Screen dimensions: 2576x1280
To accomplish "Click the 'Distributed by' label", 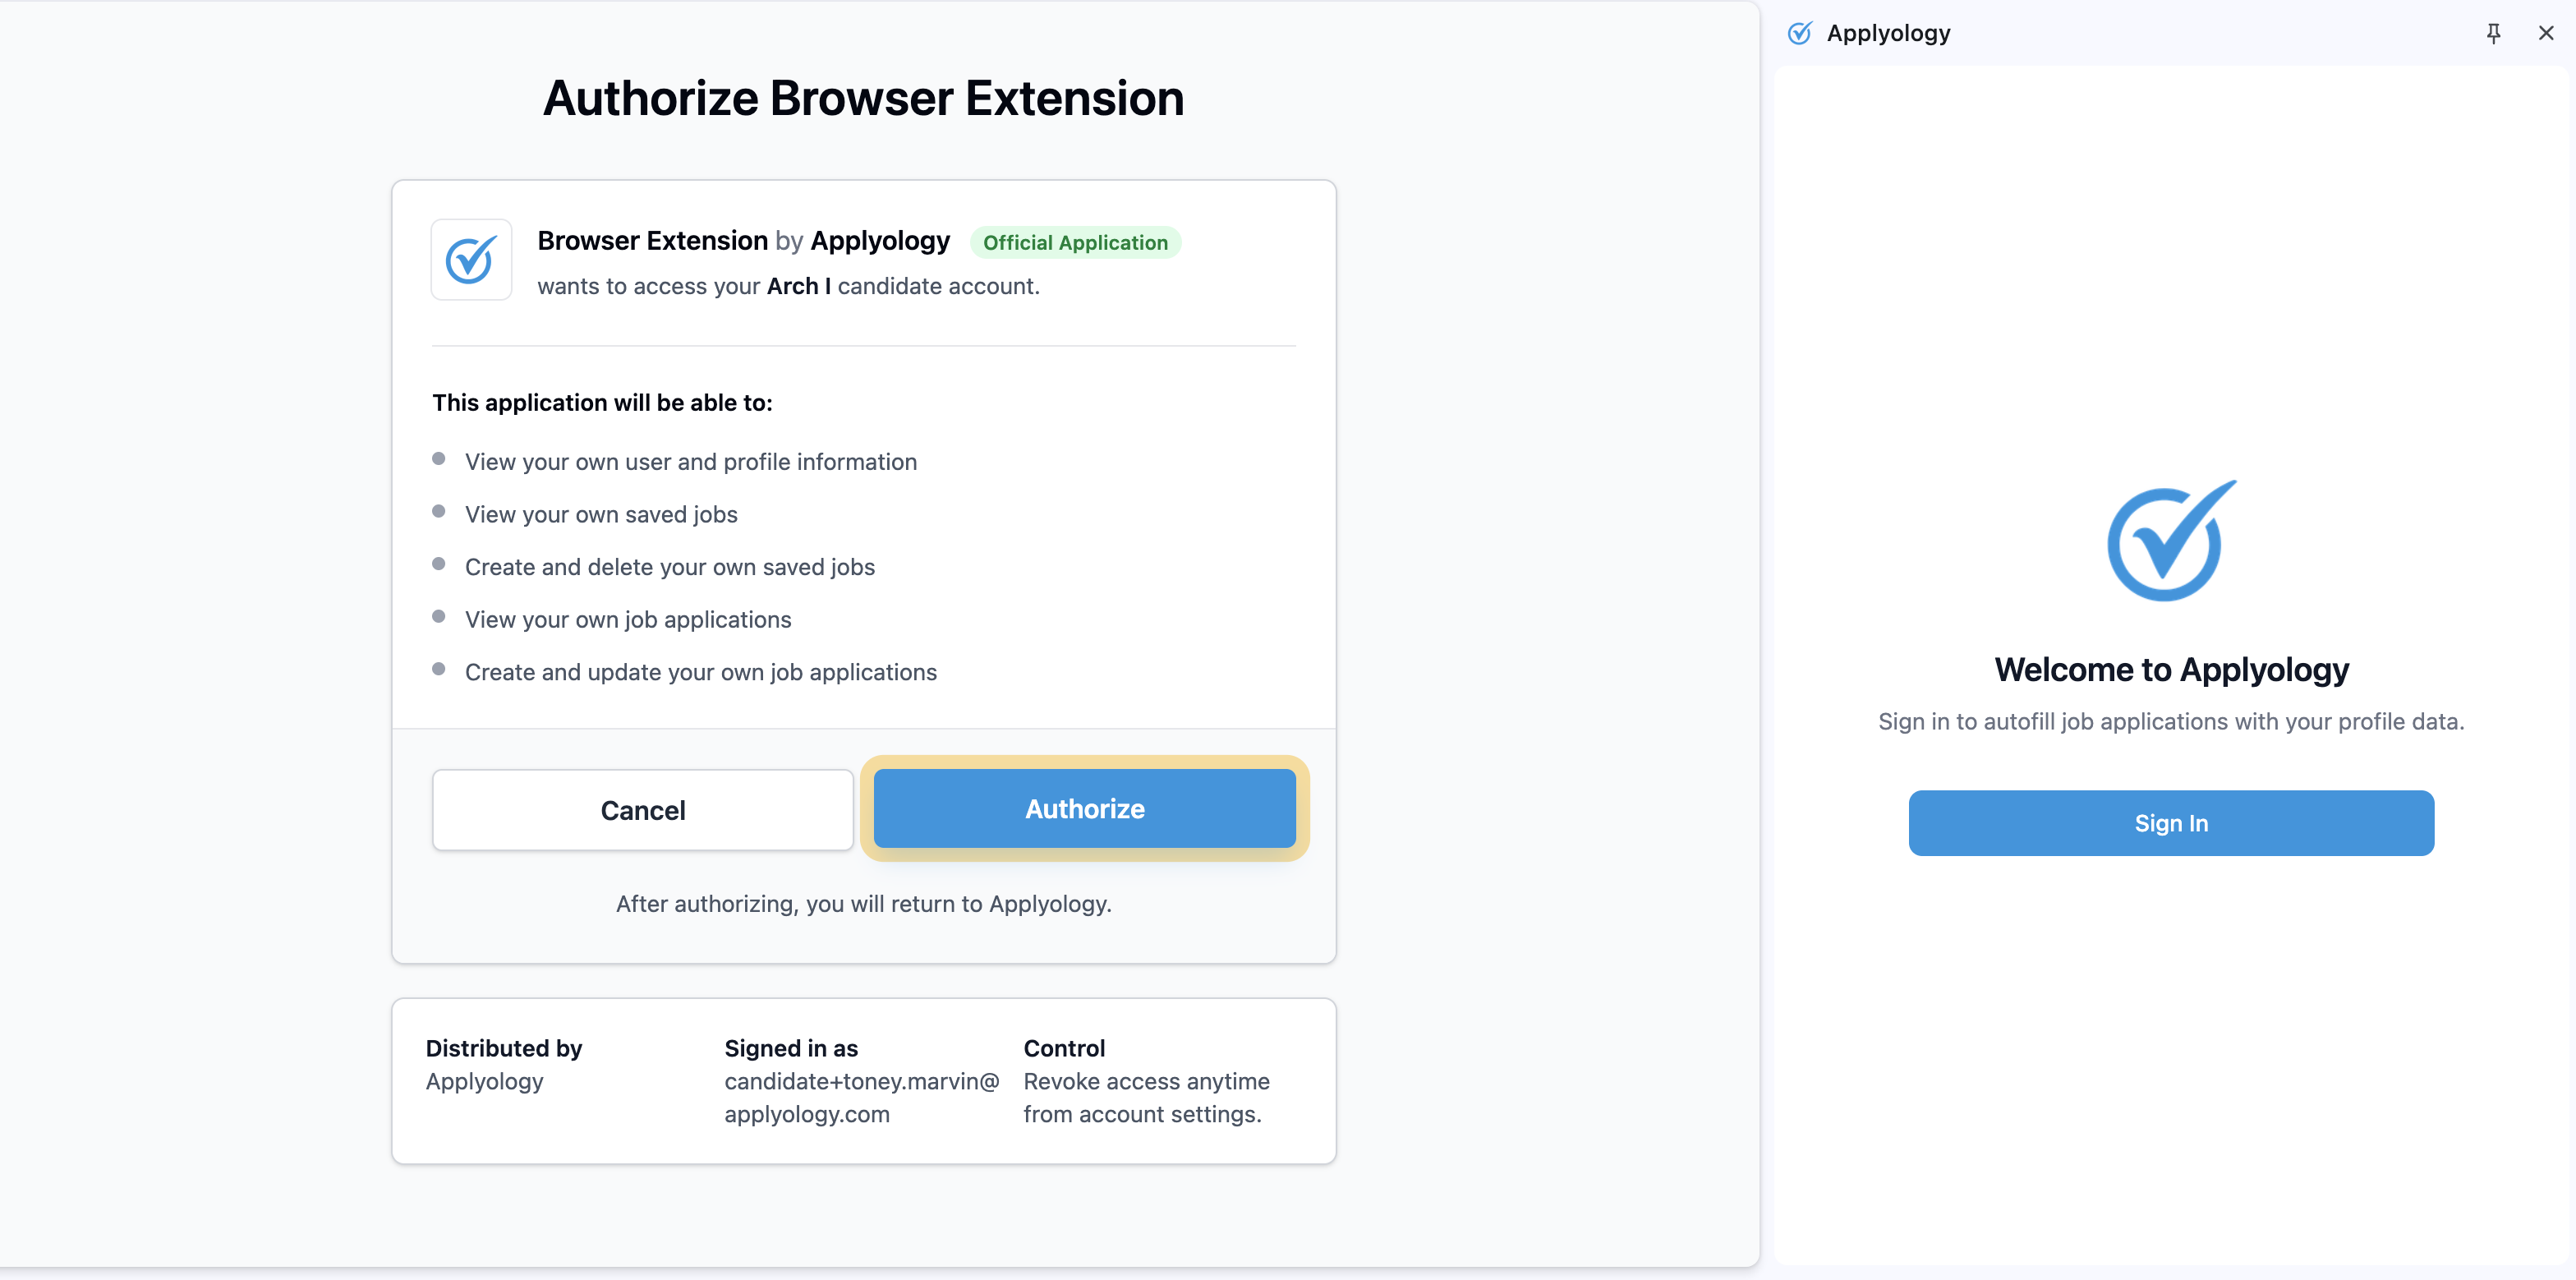I will tap(504, 1048).
